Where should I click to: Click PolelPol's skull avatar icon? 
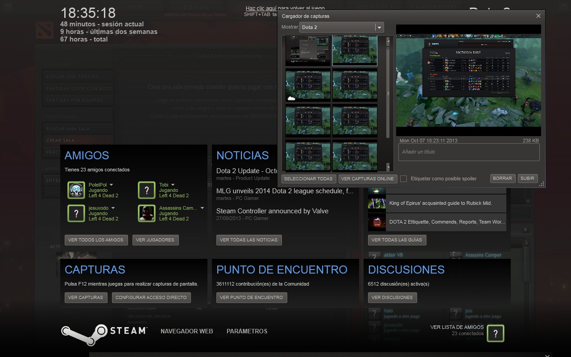76,190
